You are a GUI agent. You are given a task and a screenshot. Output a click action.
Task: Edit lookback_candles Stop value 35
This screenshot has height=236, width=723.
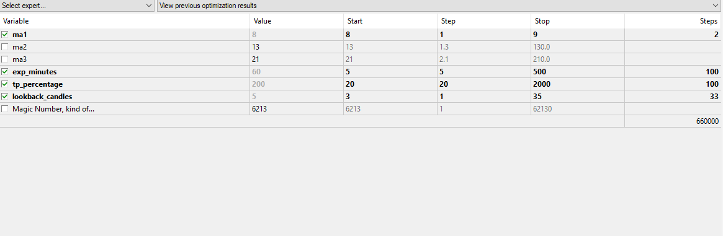click(x=578, y=97)
